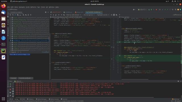Image resolution: width=182 pixels, height=102 pixels.
Task: Refresh the commit changes list
Action: 10,15
